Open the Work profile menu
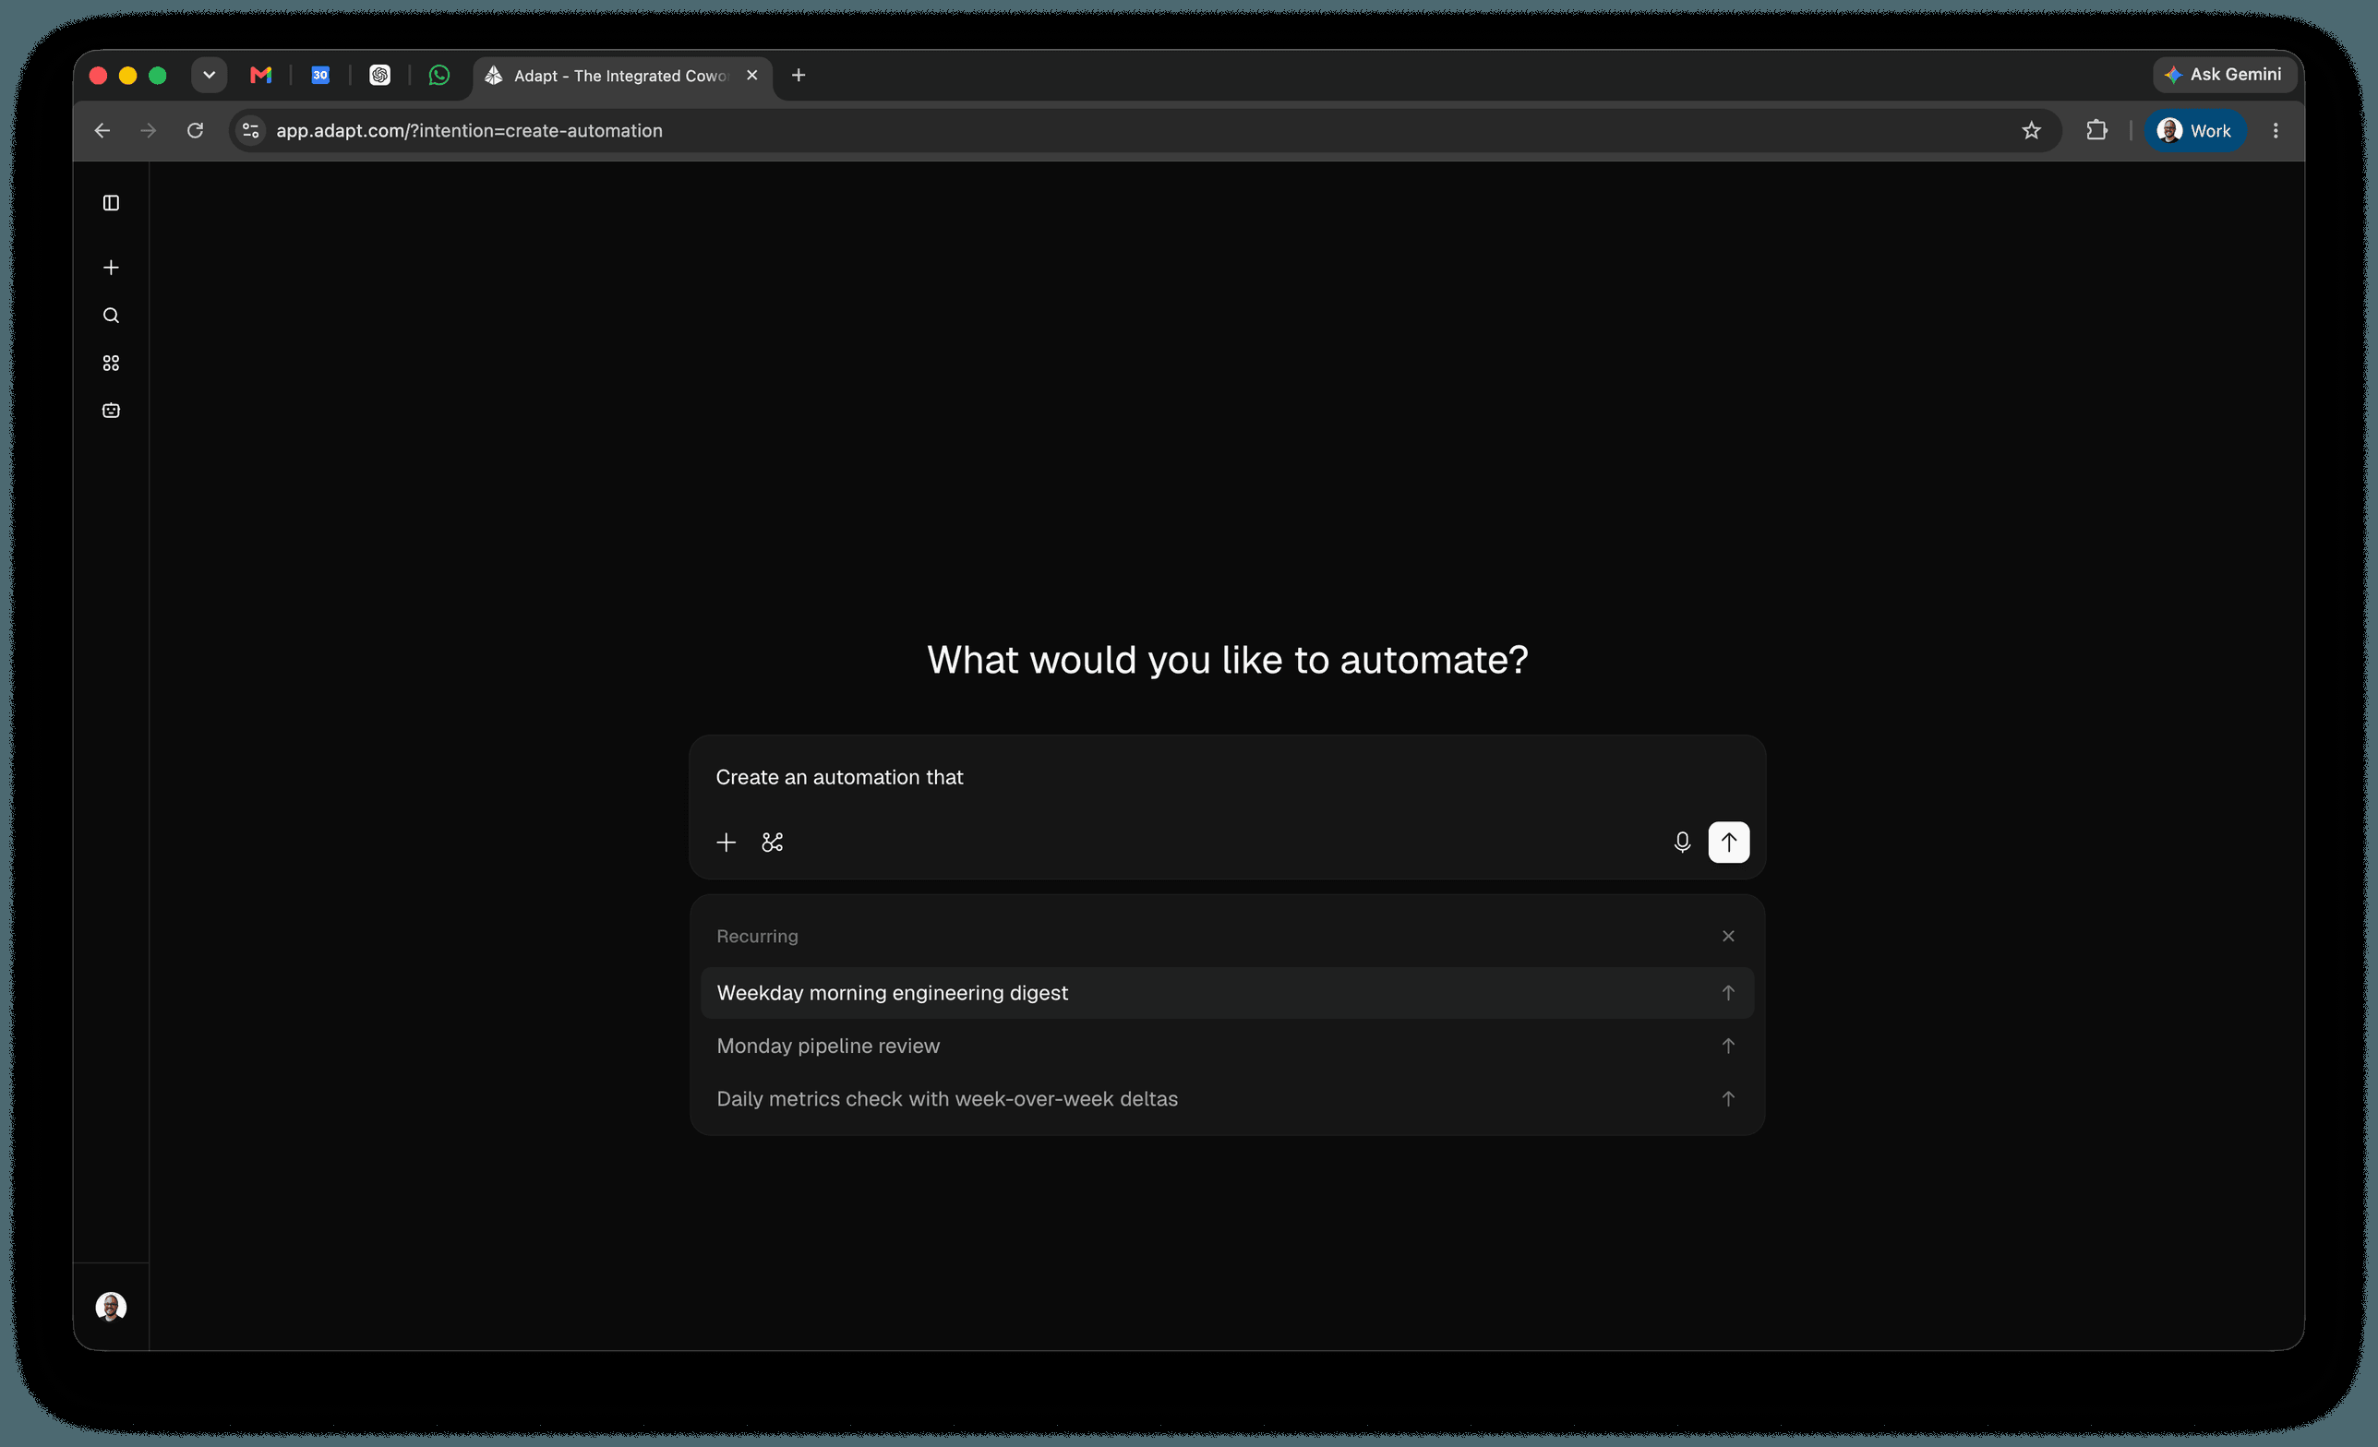 2195,130
